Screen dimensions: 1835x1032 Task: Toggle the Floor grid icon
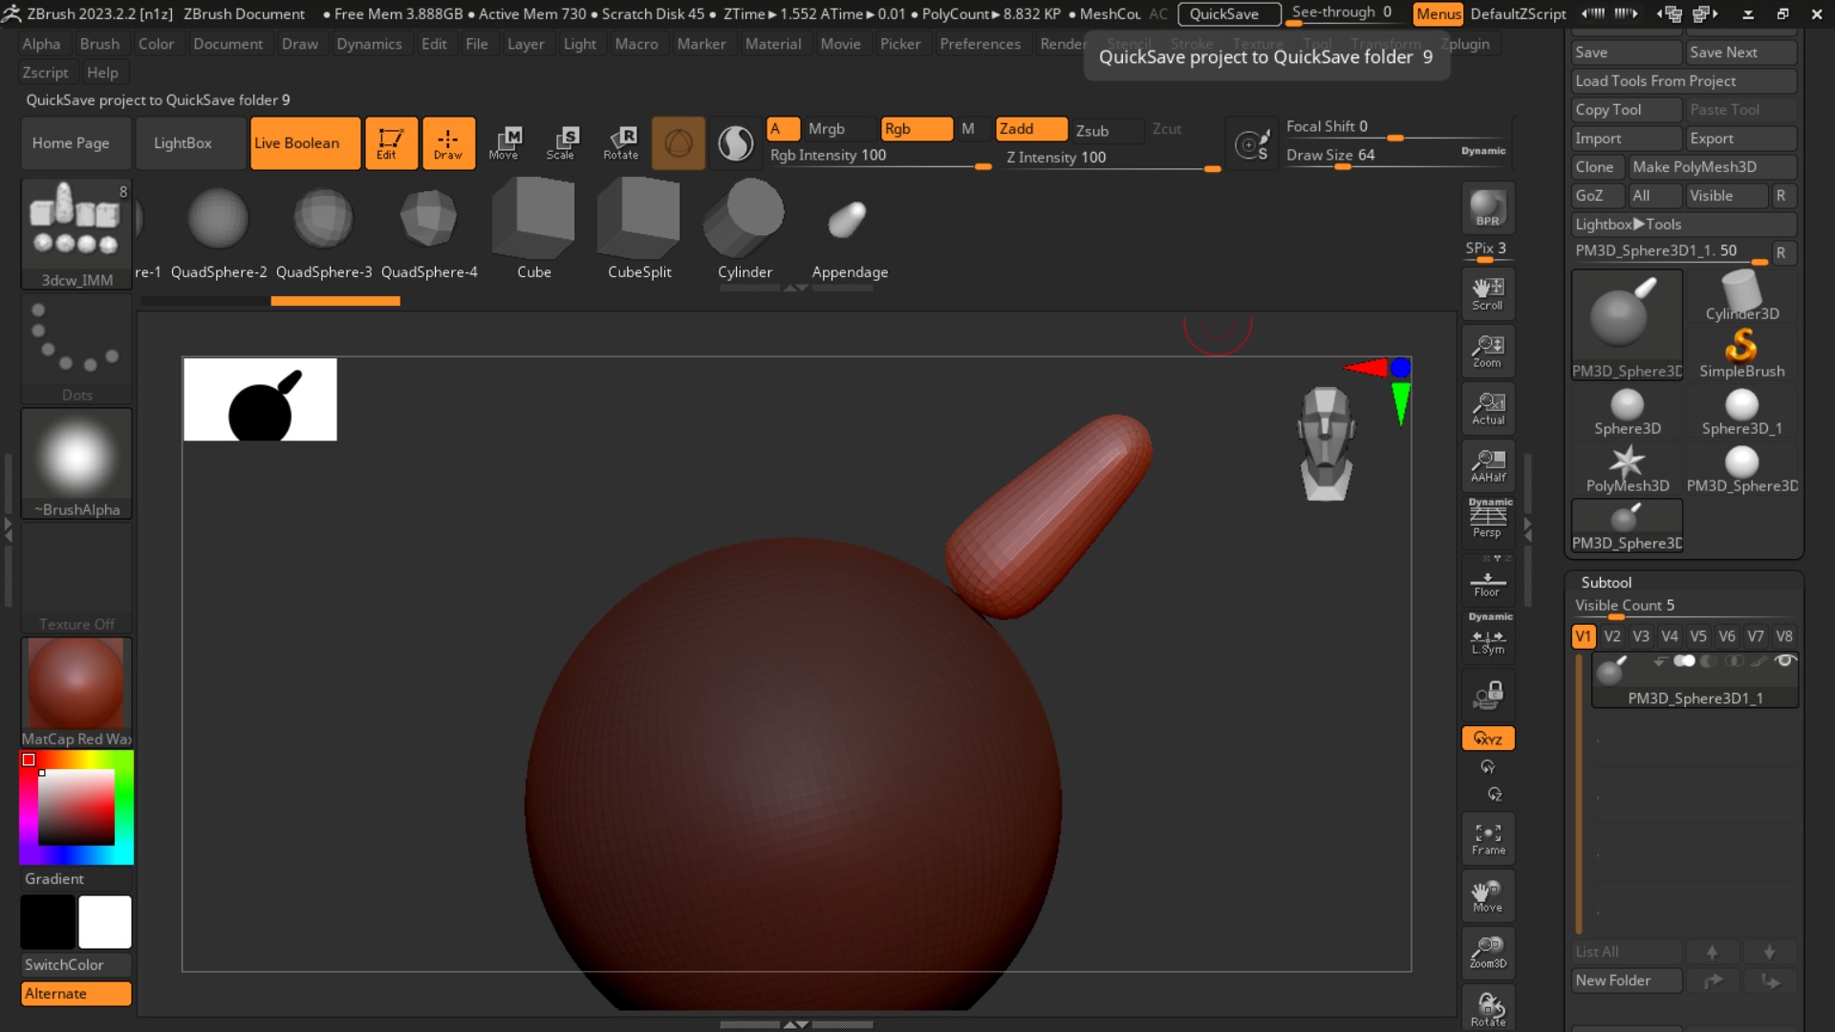1487,583
